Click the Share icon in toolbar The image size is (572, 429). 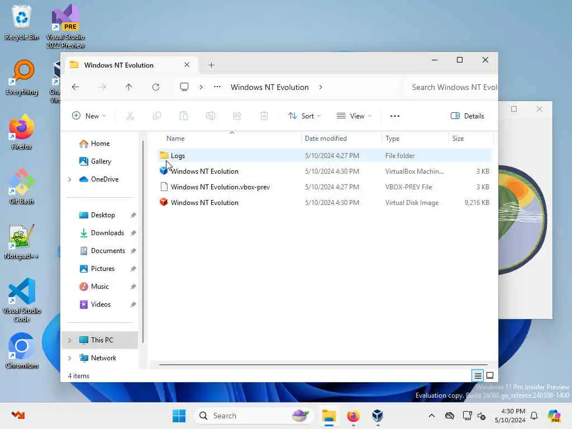point(237,116)
